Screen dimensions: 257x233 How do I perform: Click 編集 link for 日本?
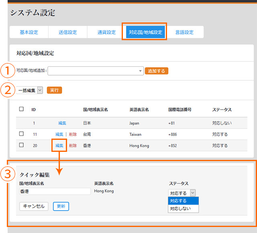click(x=62, y=123)
